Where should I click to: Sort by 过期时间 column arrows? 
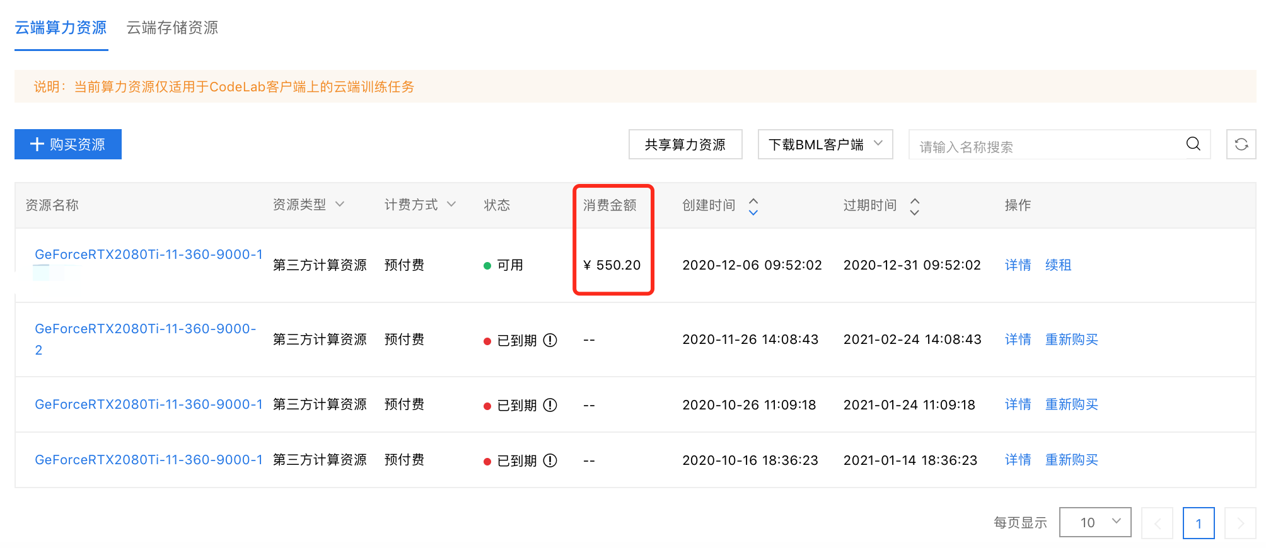(915, 206)
